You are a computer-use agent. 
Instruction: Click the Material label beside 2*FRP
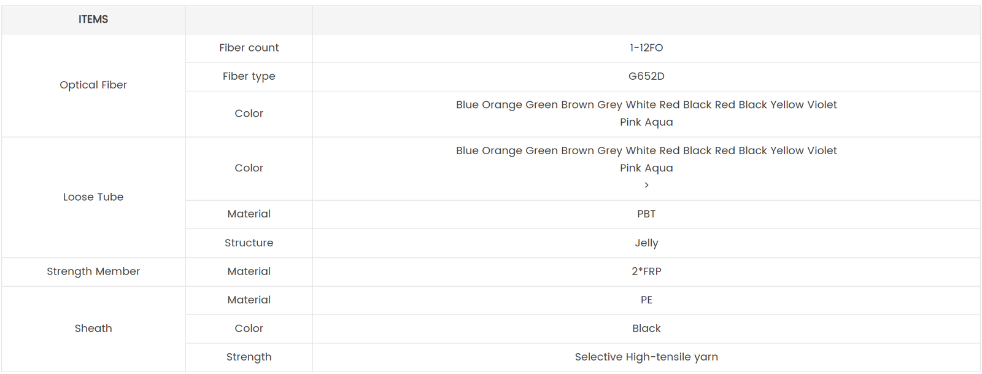coord(249,271)
